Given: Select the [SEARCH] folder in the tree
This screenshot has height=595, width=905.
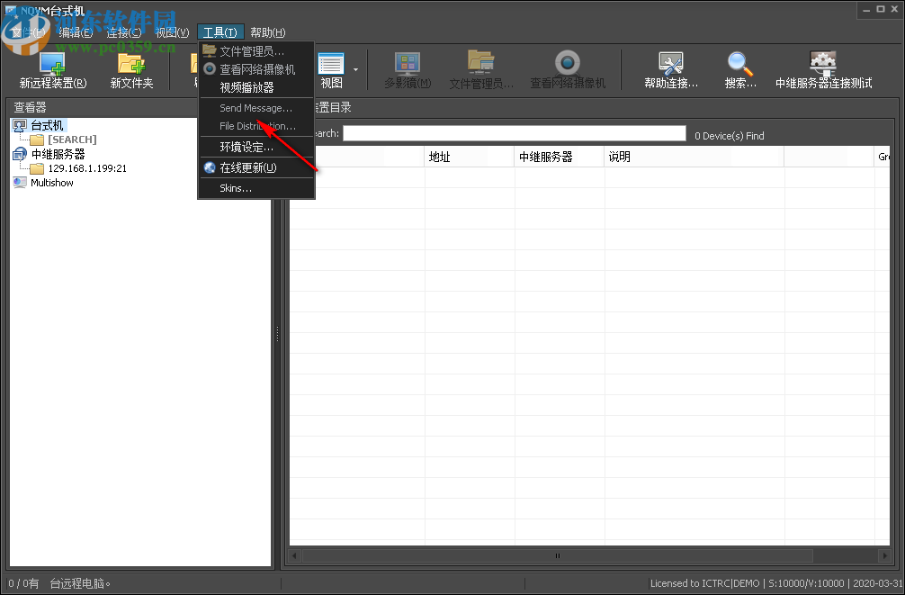Looking at the screenshot, I should coord(72,140).
